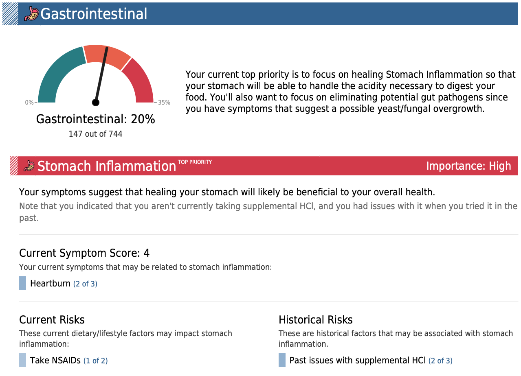Screen dimensions: 521x376
Task: Click the striped block left of Gastrointestinal header
Action: (x=10, y=14)
